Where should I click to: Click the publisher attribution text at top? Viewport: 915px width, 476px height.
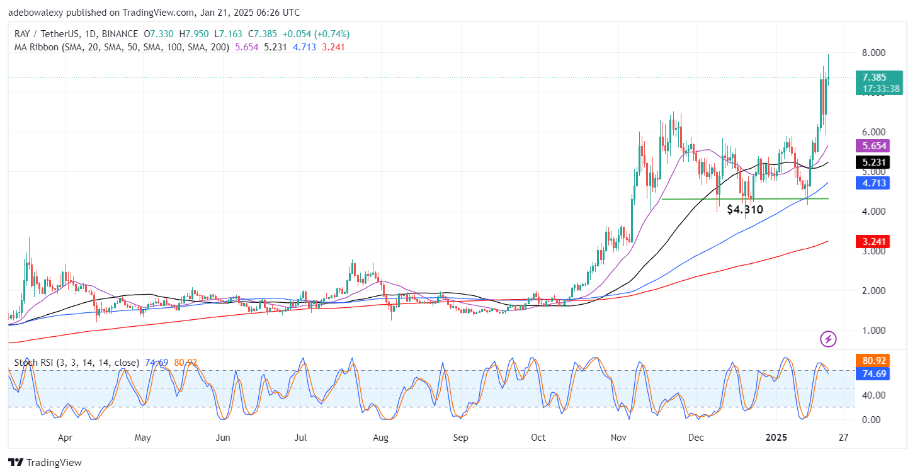pyautogui.click(x=154, y=13)
